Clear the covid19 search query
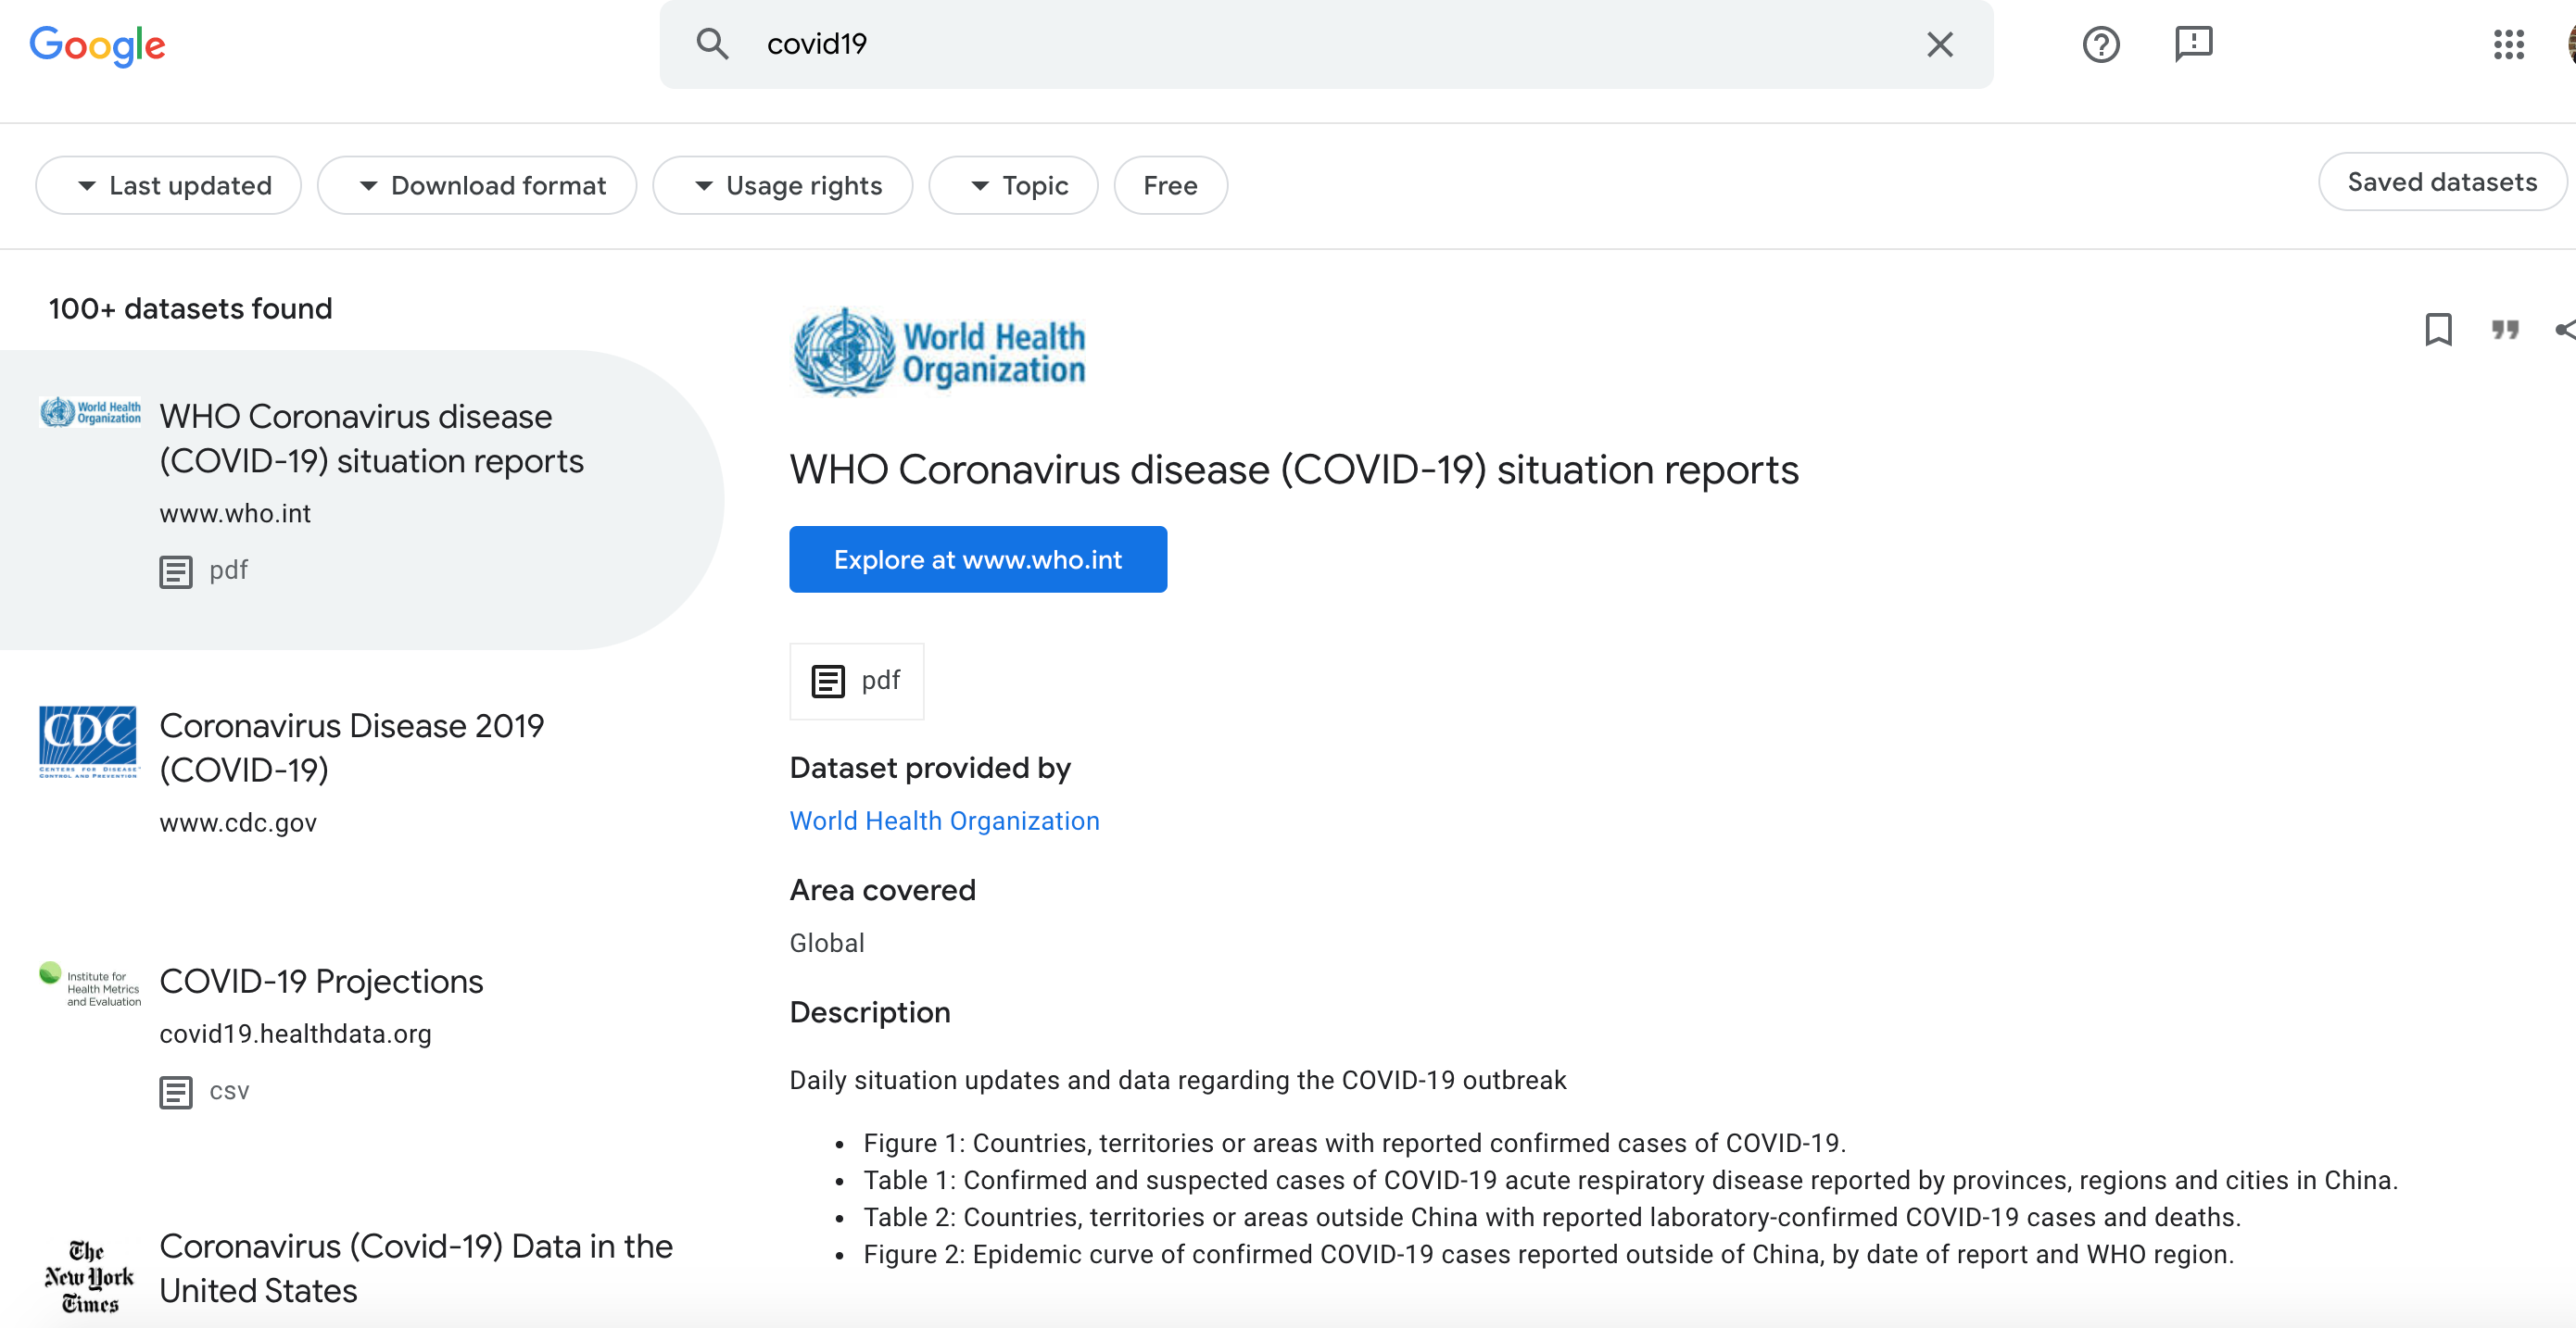 click(x=1939, y=44)
